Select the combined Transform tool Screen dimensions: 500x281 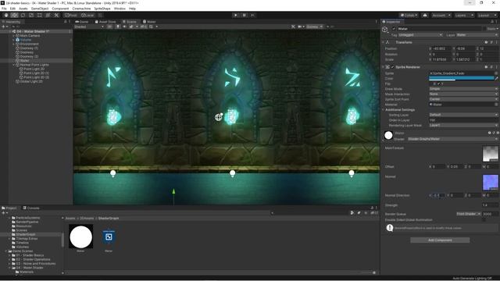click(48, 15)
